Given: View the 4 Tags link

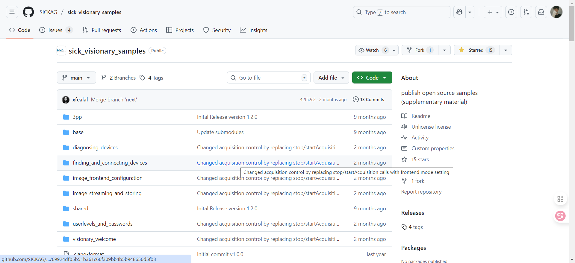Looking at the screenshot, I should click(152, 77).
